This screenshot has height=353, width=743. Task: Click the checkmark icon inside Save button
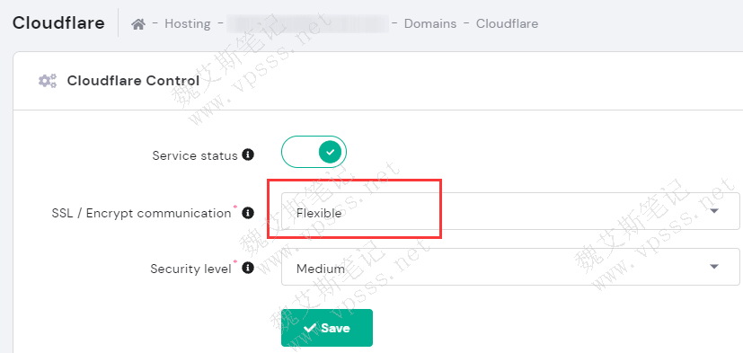tap(310, 328)
